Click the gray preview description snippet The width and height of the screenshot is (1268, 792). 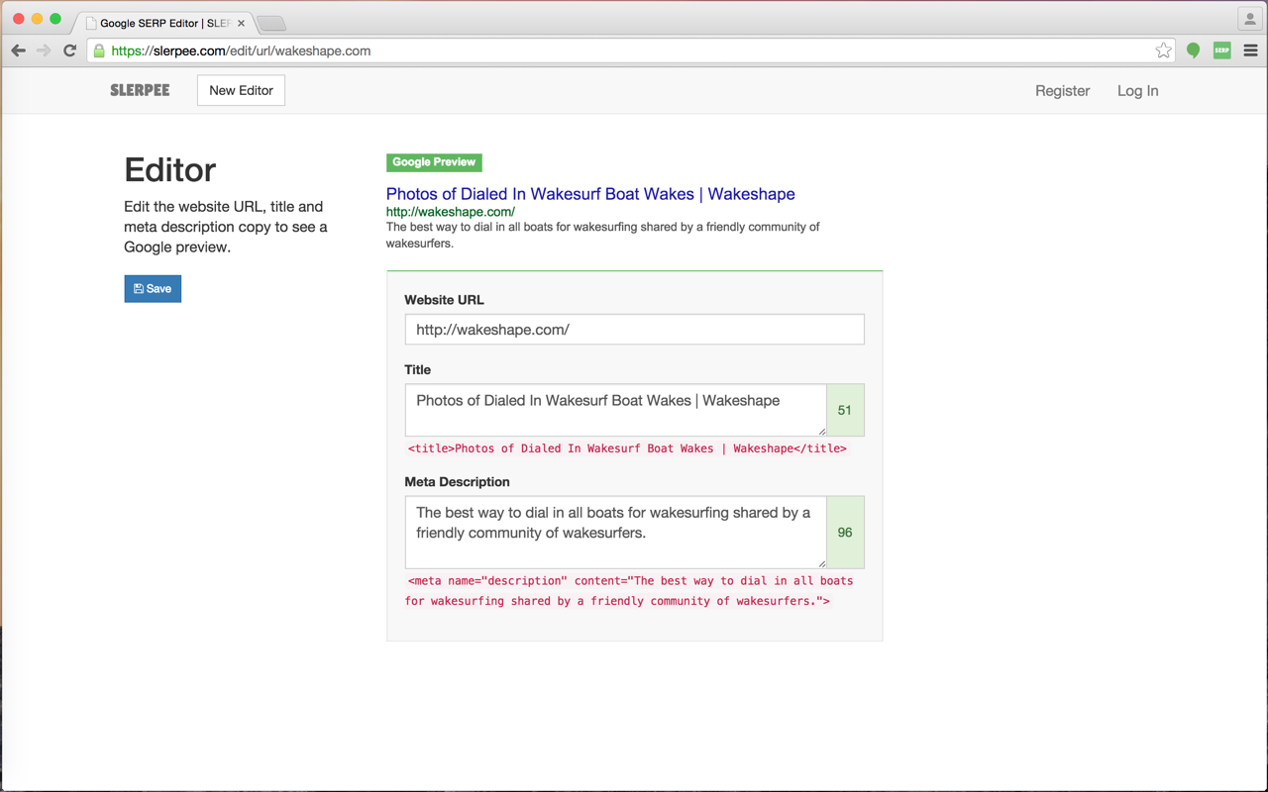click(603, 235)
